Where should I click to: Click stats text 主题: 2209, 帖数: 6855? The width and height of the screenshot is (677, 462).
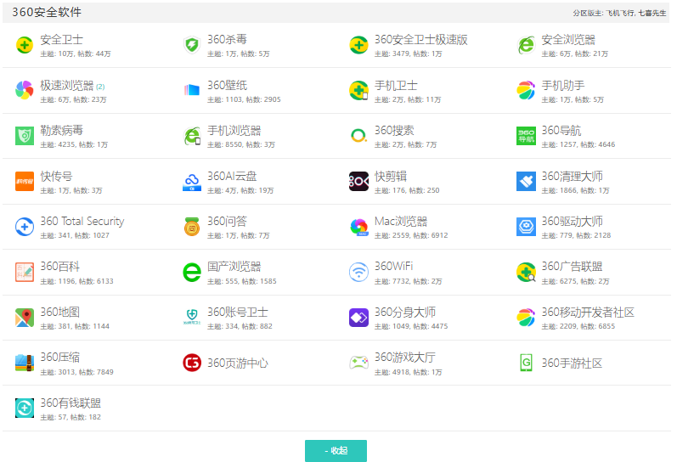pyautogui.click(x=578, y=326)
